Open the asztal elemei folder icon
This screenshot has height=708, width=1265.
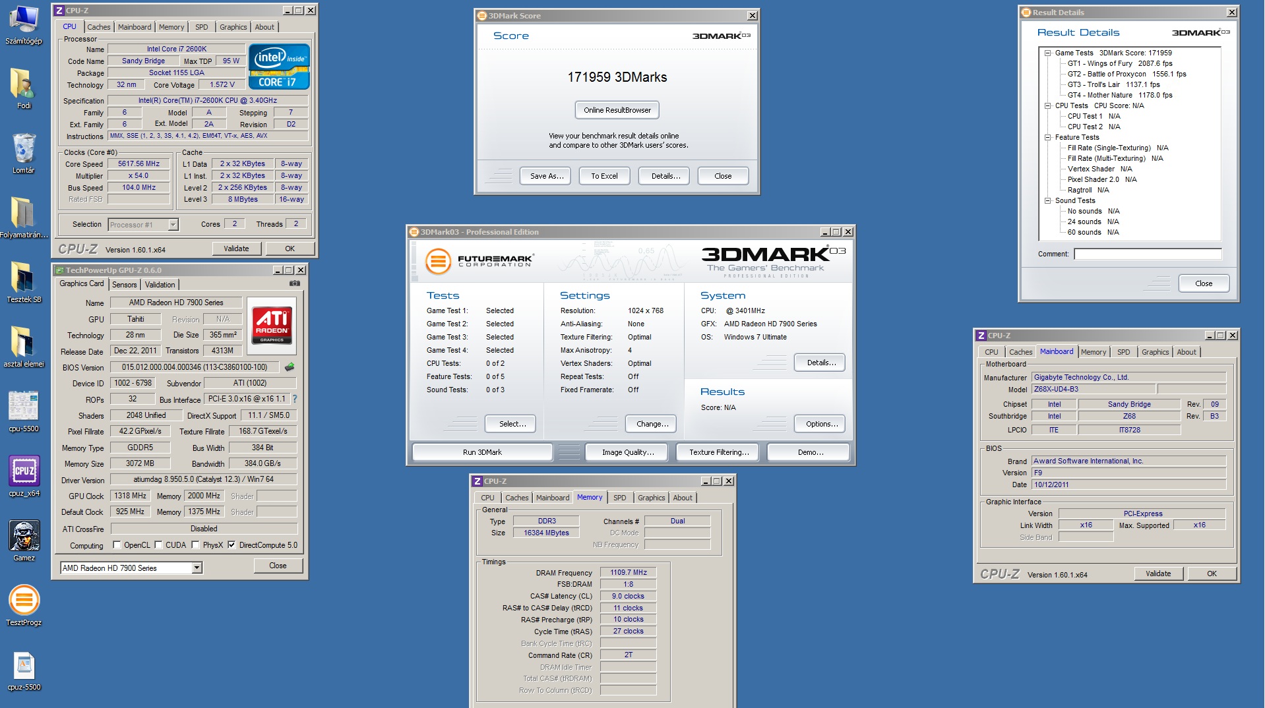click(x=24, y=347)
